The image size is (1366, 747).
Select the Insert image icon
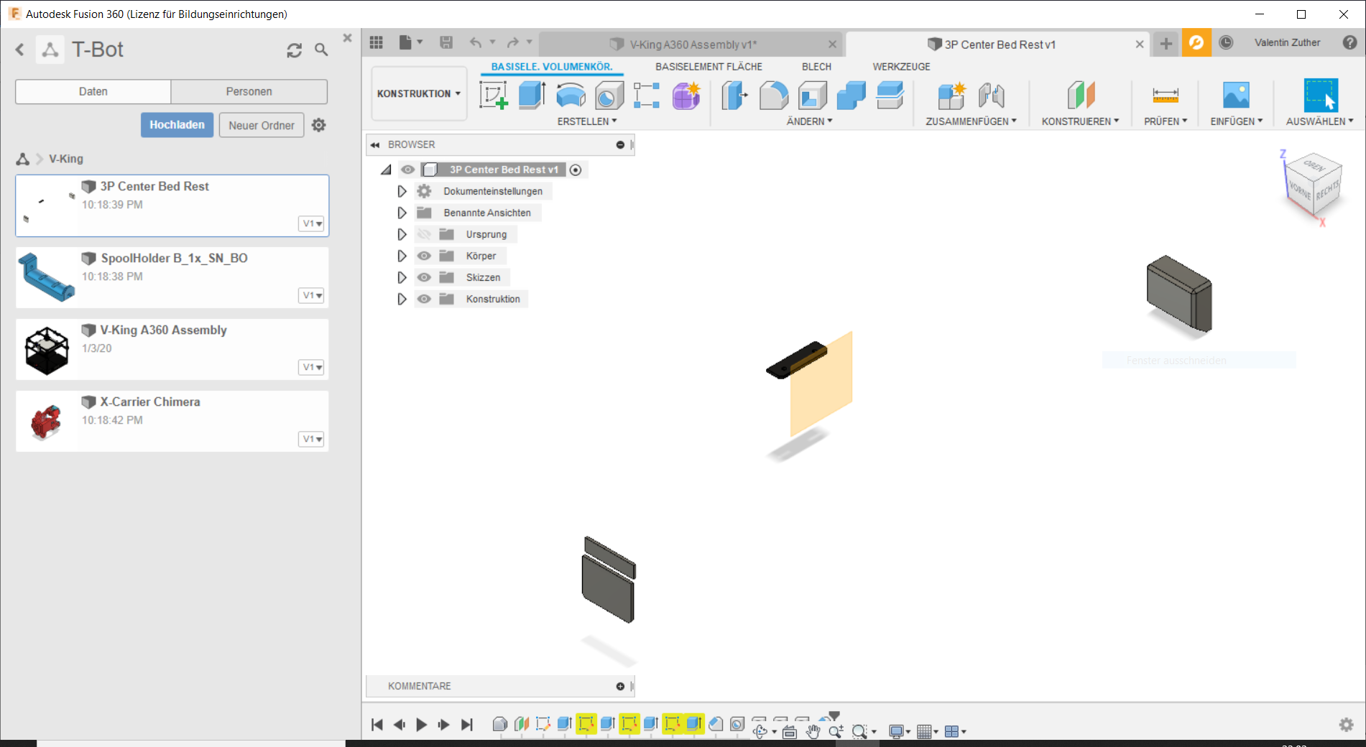coord(1236,95)
